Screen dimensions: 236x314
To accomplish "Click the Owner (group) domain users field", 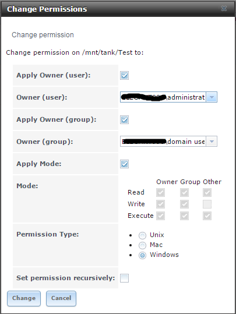I will click(163, 142).
